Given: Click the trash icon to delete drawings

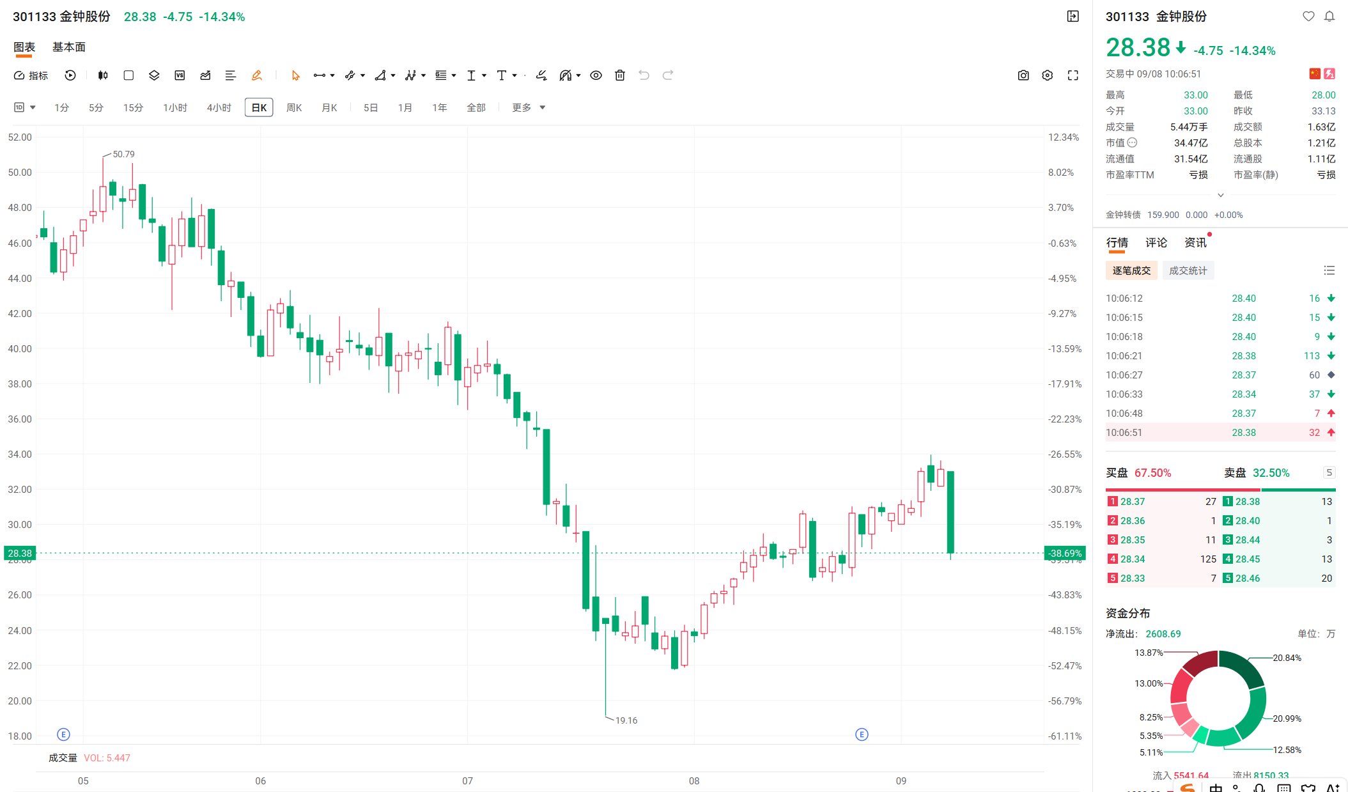Looking at the screenshot, I should [619, 75].
